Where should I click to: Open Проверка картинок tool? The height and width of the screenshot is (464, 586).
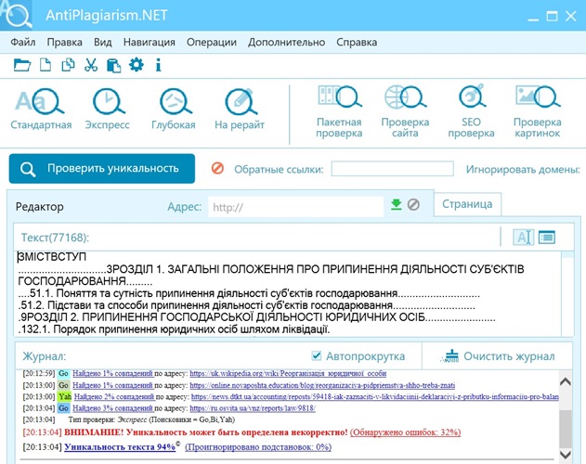(x=538, y=112)
